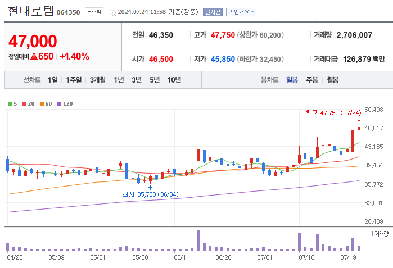Click the green 5-day moving average swatch
This screenshot has height=268, width=393.
(10, 104)
